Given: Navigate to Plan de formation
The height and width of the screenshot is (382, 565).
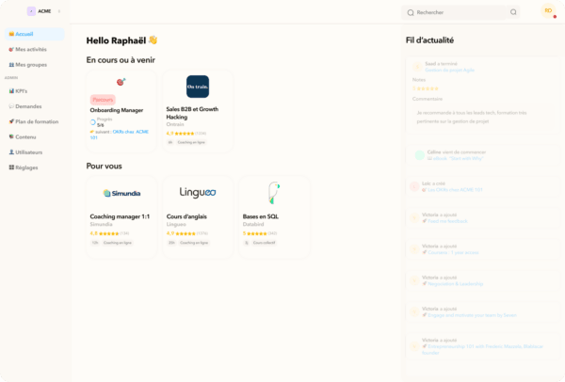Looking at the screenshot, I should pos(36,121).
